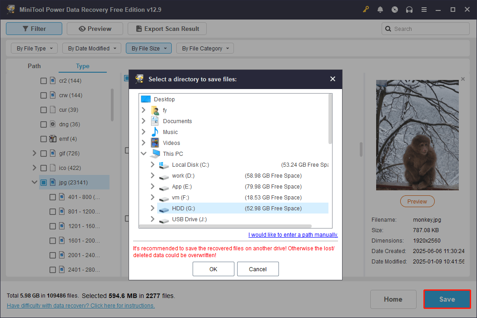Check the gif (726) checkbox
The image size is (477, 318).
(44, 154)
